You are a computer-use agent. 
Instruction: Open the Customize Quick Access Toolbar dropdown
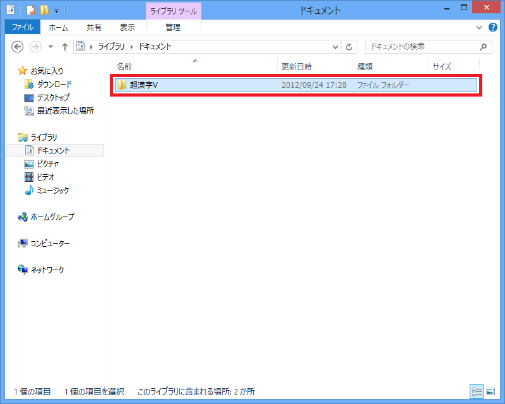click(56, 11)
